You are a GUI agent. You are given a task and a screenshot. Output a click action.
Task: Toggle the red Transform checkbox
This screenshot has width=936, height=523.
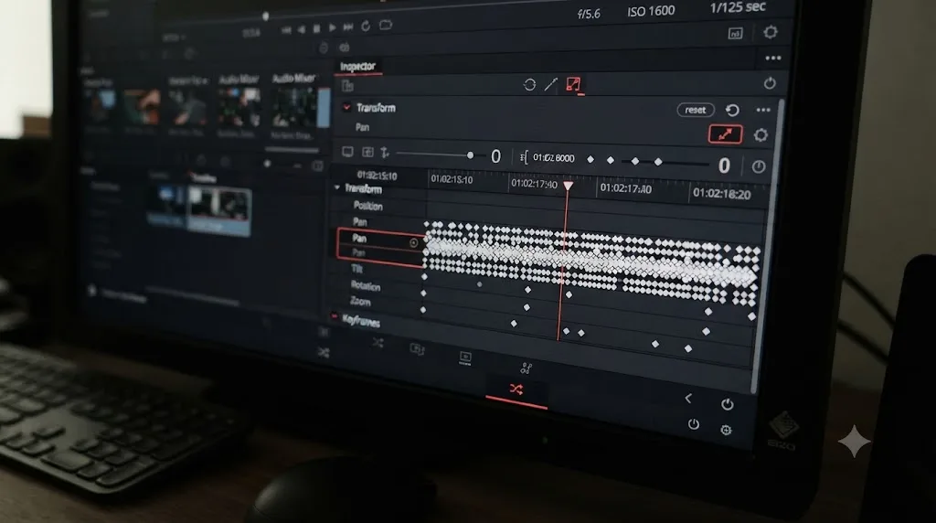pos(346,108)
